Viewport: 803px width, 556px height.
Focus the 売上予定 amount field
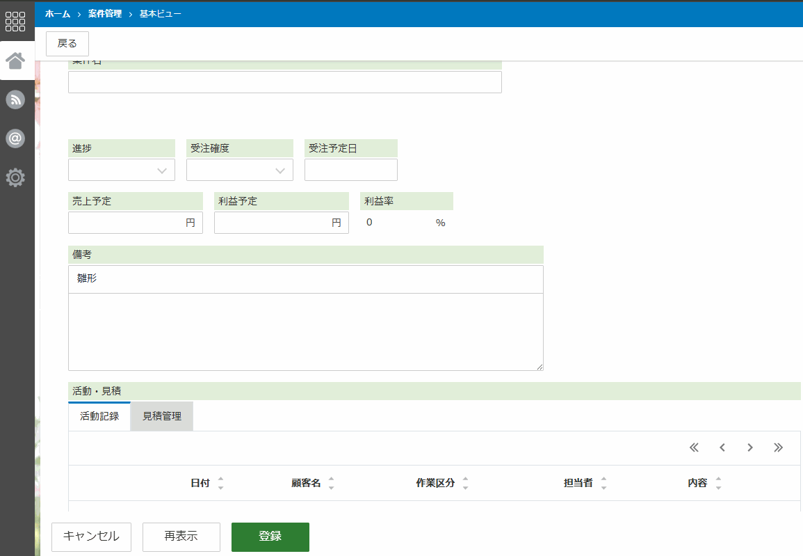point(135,223)
